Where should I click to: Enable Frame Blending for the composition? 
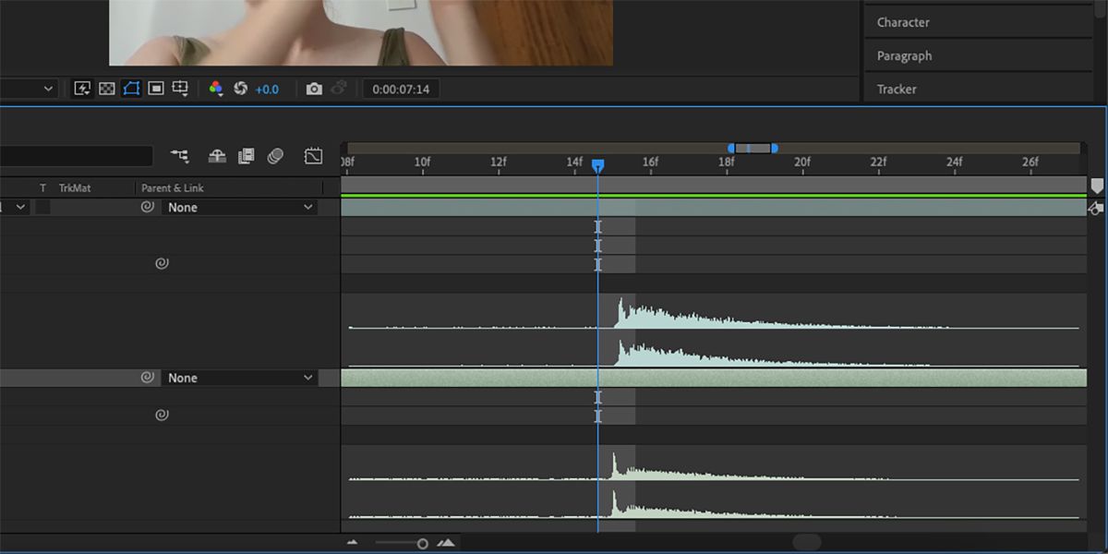247,155
